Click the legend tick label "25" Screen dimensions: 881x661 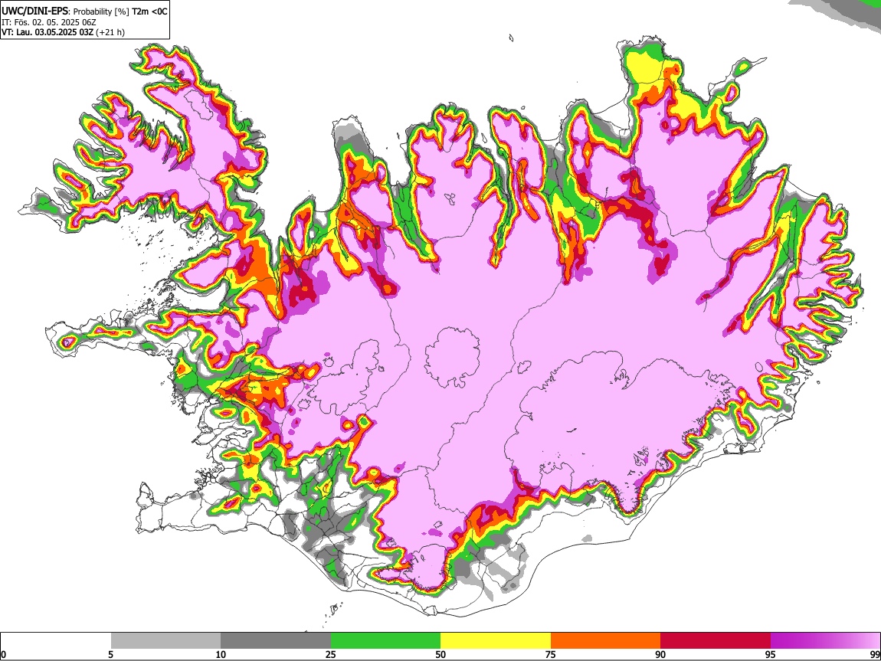331,655
